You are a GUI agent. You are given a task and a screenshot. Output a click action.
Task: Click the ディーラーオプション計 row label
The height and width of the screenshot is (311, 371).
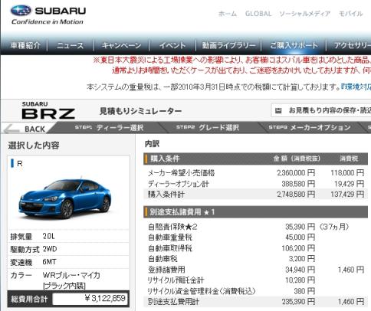(179, 184)
